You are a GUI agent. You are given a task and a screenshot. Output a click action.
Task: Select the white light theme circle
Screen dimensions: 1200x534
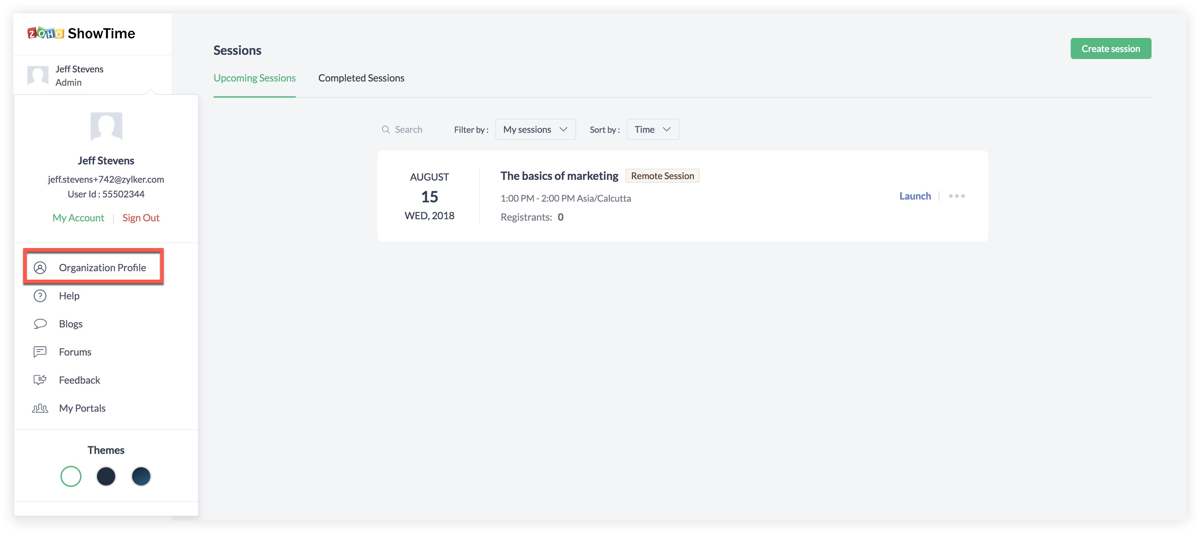pos(71,476)
